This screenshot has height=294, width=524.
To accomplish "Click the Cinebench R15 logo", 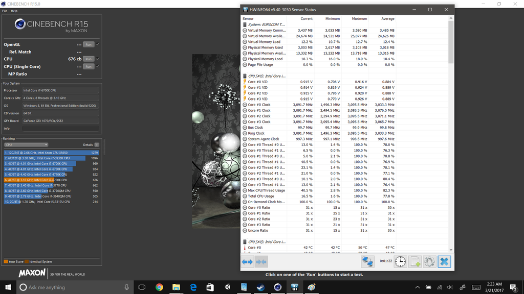I will click(x=51, y=26).
